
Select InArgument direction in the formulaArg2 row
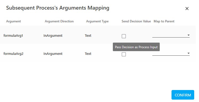tap(53, 54)
